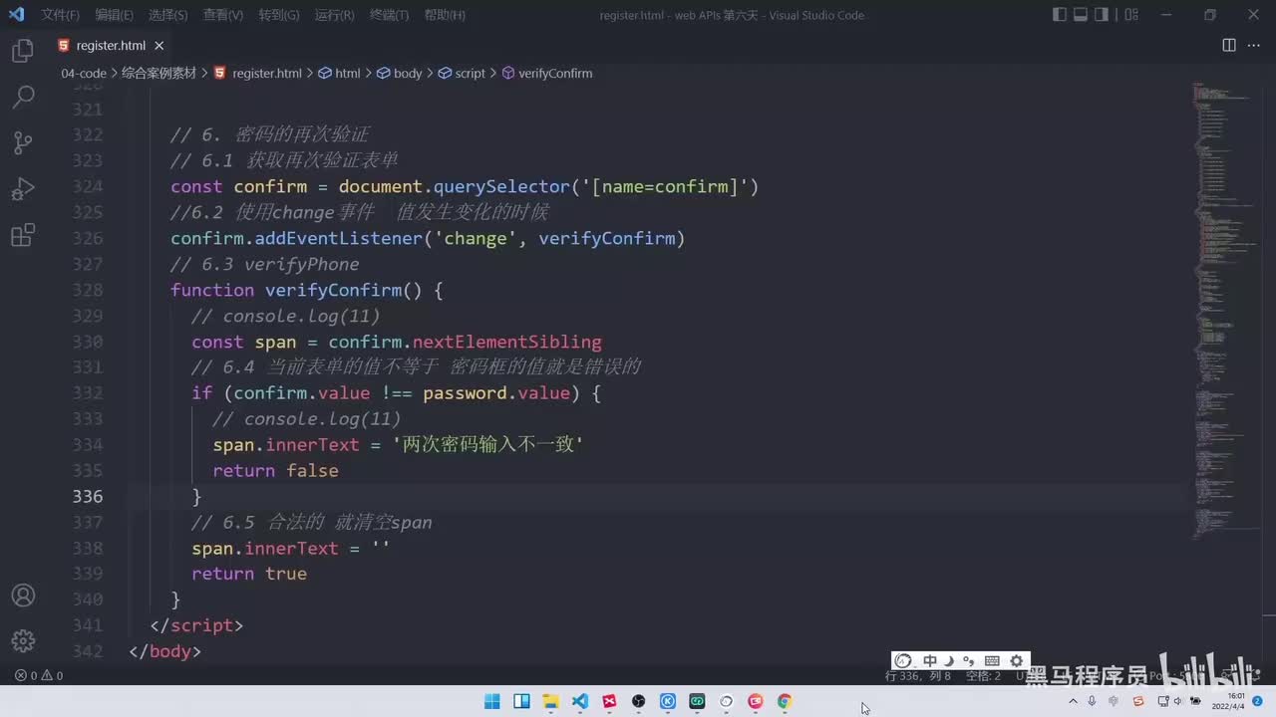Click the 行 336, 列 8 cursor position status

[x=918, y=675]
